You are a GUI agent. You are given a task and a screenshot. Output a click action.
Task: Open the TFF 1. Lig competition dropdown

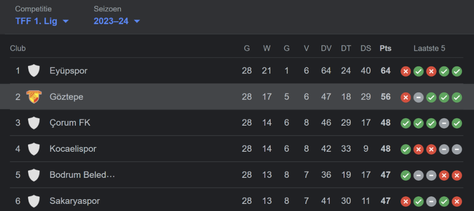[42, 21]
